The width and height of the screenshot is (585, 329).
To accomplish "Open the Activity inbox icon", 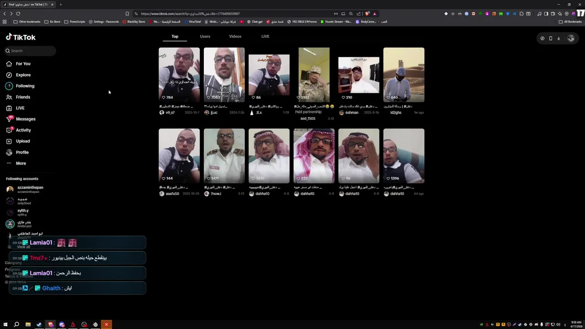I will (x=9, y=130).
